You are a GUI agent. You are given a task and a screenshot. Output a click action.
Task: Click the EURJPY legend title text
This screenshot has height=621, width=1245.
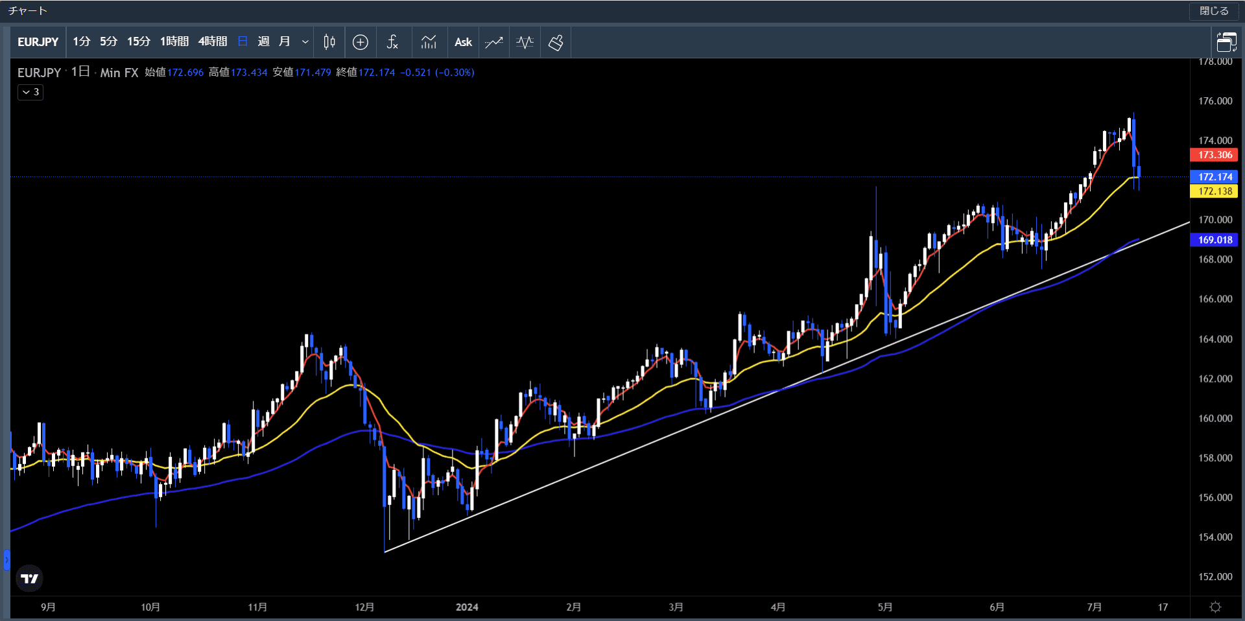click(39, 73)
